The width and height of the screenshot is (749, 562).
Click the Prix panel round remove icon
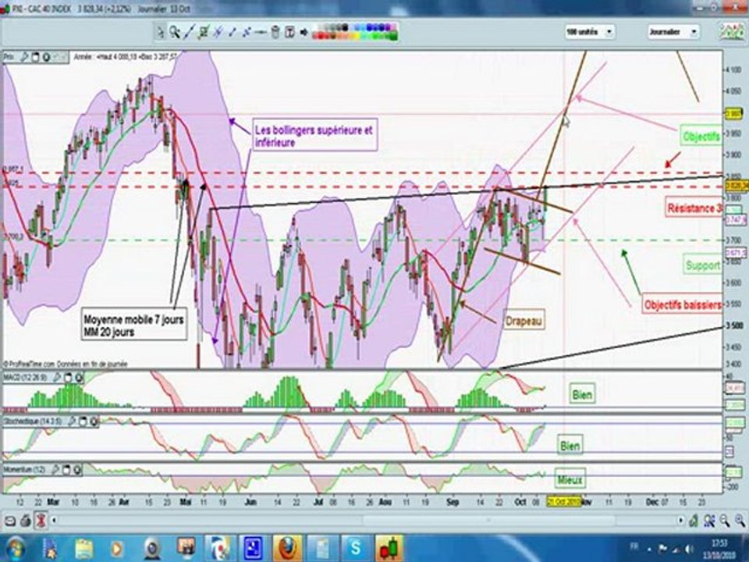(46, 57)
